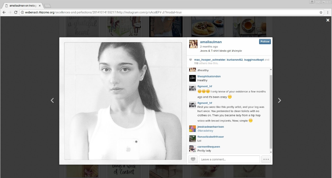Open Chrome three-dot menu
The image size is (332, 178).
tap(328, 12)
